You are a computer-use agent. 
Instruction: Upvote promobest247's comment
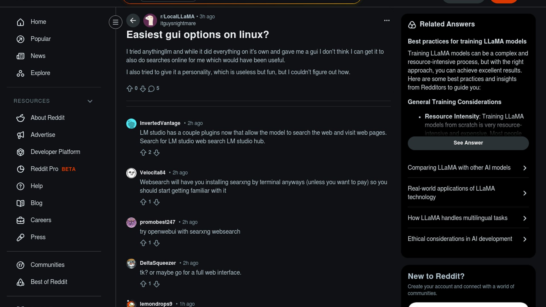143,243
